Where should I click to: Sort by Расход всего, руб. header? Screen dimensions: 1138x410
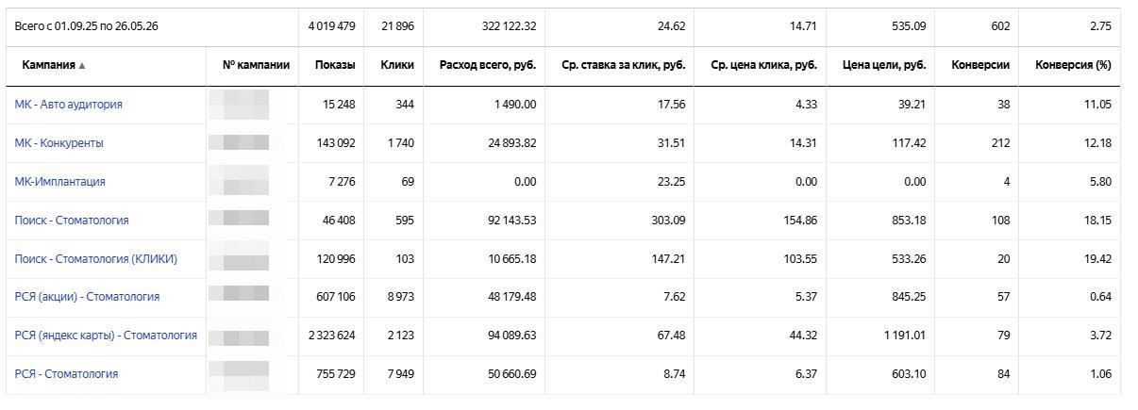[x=488, y=65]
